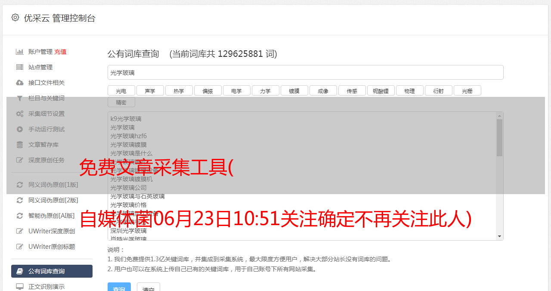
Task: Open 栏目与关键词 filter icon
Action: point(20,98)
